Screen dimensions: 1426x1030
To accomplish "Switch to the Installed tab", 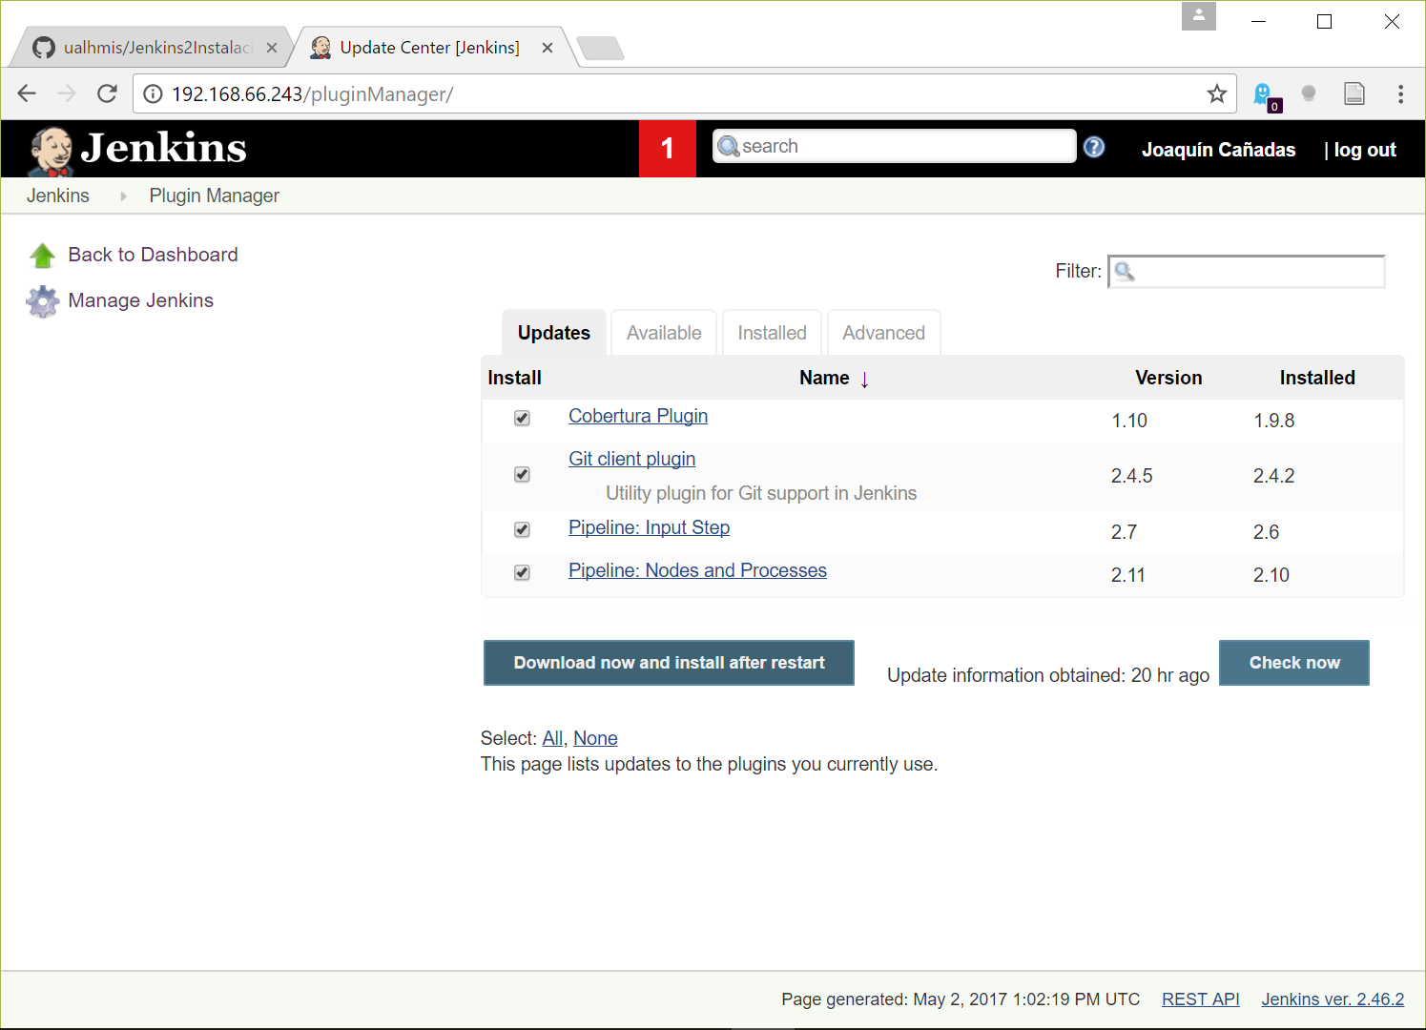I will pyautogui.click(x=772, y=333).
